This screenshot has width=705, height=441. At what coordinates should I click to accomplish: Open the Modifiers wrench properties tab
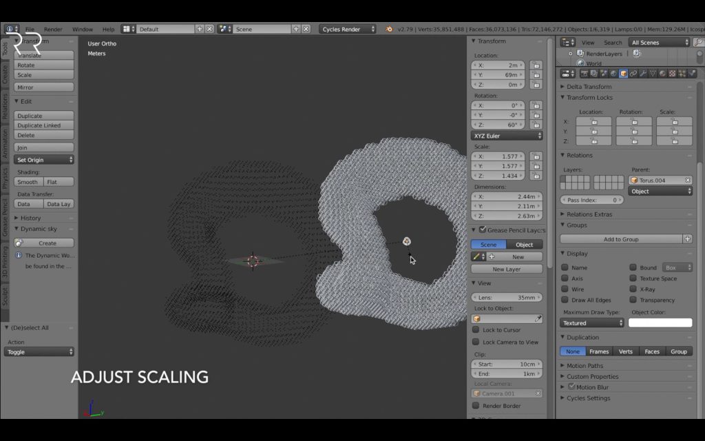point(643,73)
